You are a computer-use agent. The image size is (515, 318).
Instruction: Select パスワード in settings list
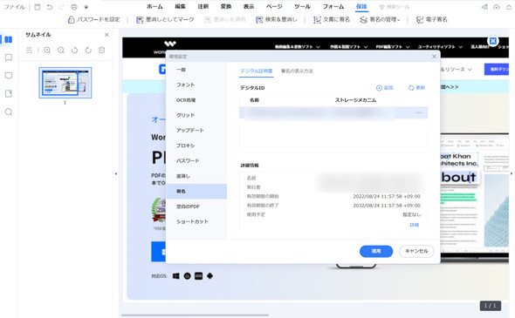(196, 160)
